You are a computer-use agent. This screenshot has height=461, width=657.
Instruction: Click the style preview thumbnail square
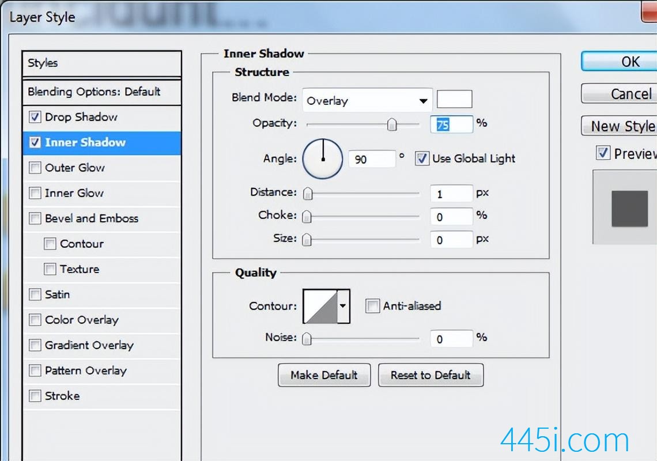pos(629,209)
